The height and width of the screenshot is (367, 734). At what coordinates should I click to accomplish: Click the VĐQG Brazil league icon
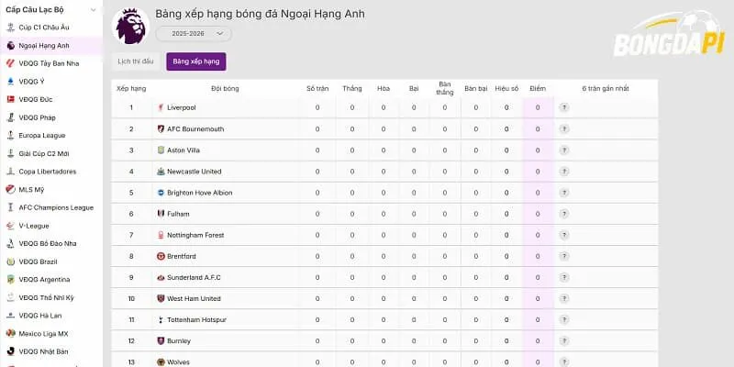point(10,261)
